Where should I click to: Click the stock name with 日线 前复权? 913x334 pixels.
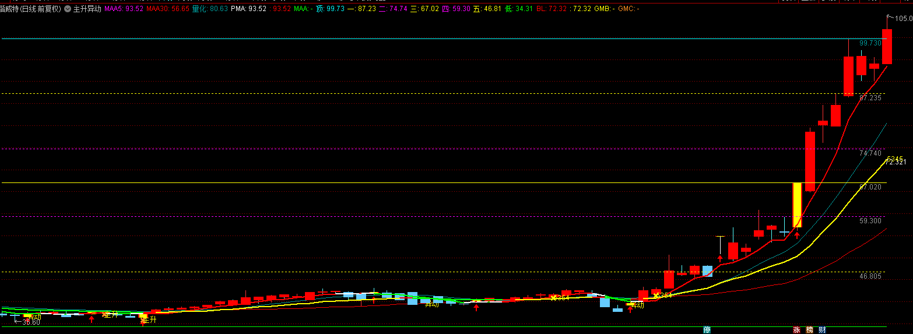(x=31, y=9)
